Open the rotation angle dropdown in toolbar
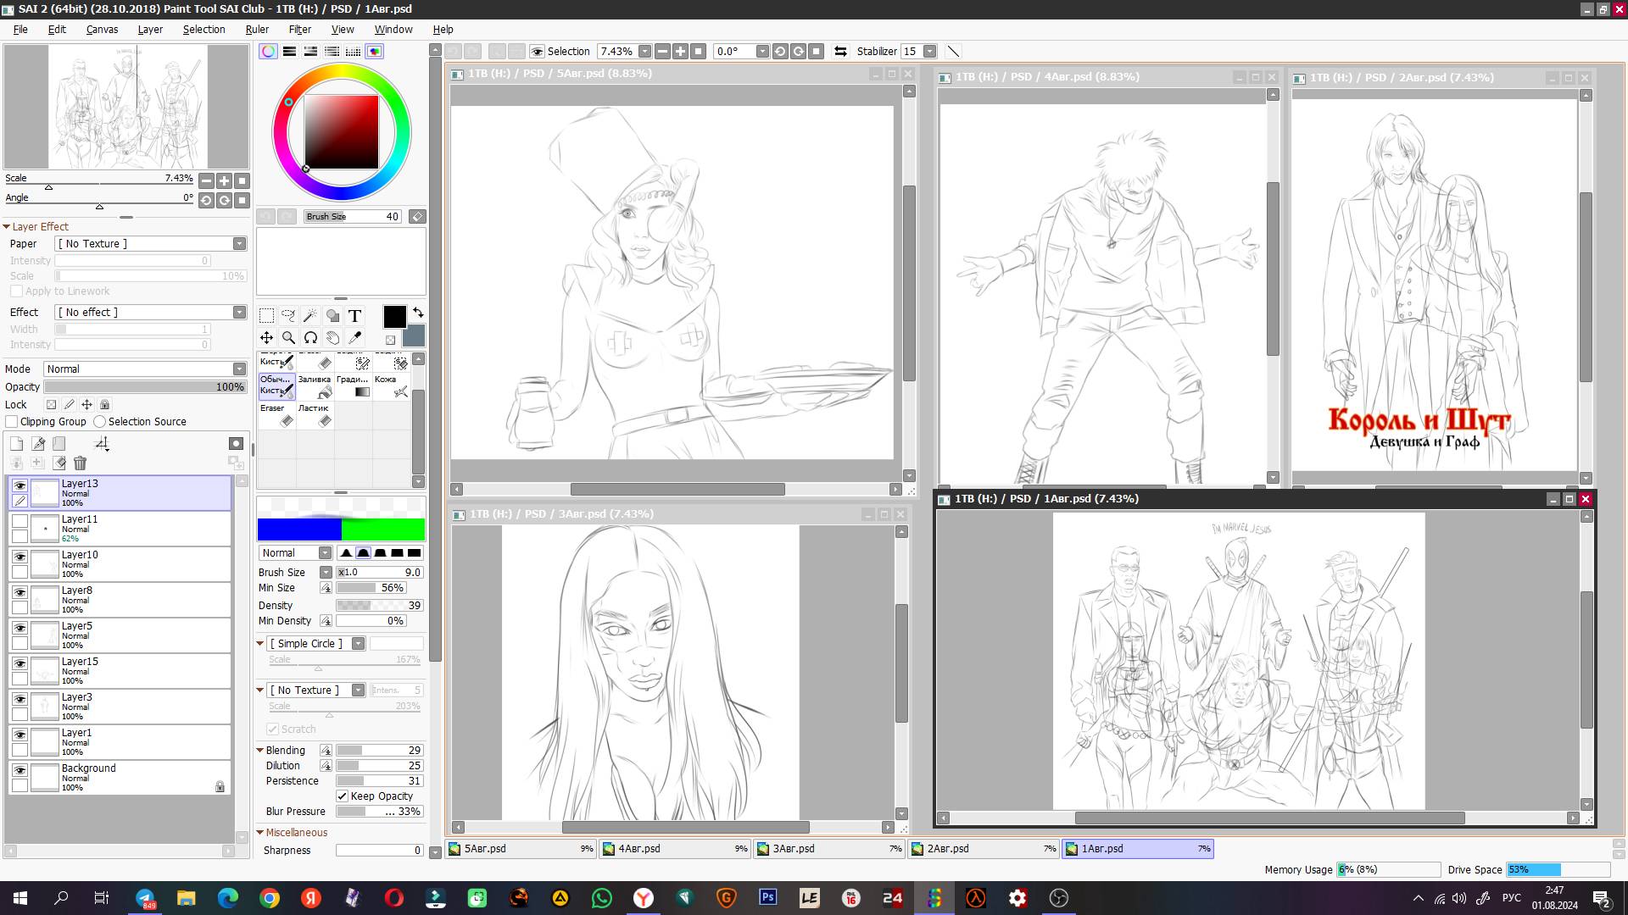This screenshot has height=915, width=1628. tap(761, 51)
